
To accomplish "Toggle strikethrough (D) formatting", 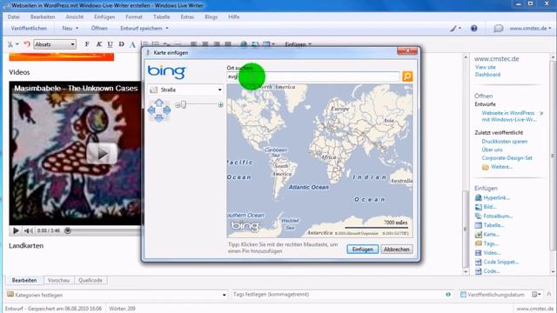I will [x=122, y=44].
